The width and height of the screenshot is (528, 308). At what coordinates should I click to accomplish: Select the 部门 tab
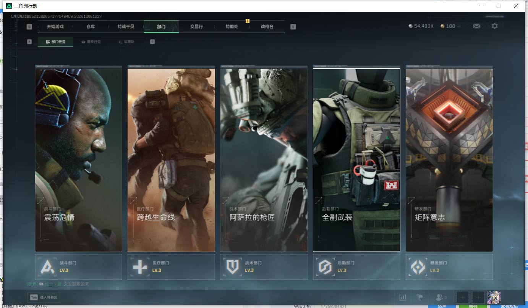[161, 27]
